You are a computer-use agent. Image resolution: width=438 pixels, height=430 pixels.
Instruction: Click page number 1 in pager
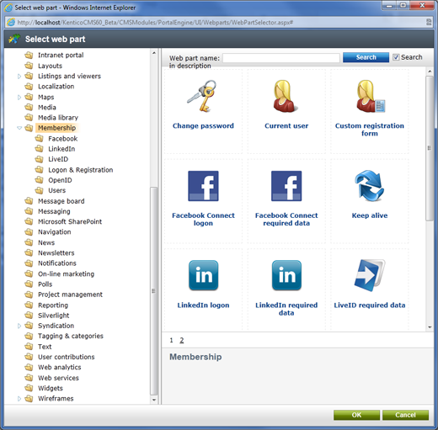tap(171, 340)
